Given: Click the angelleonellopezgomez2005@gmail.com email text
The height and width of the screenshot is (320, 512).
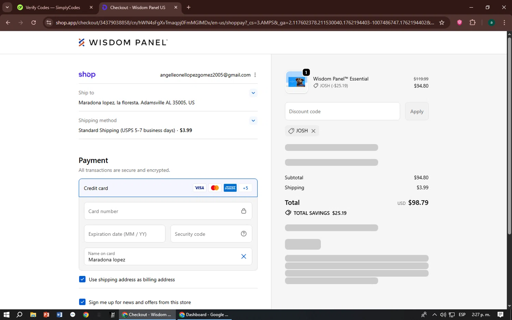Looking at the screenshot, I should pos(205,75).
